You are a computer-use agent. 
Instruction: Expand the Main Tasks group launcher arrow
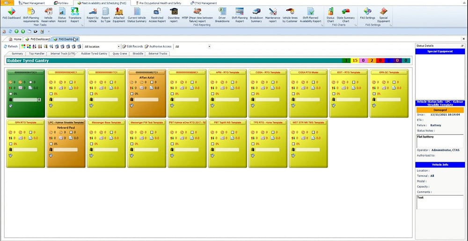[82, 25]
